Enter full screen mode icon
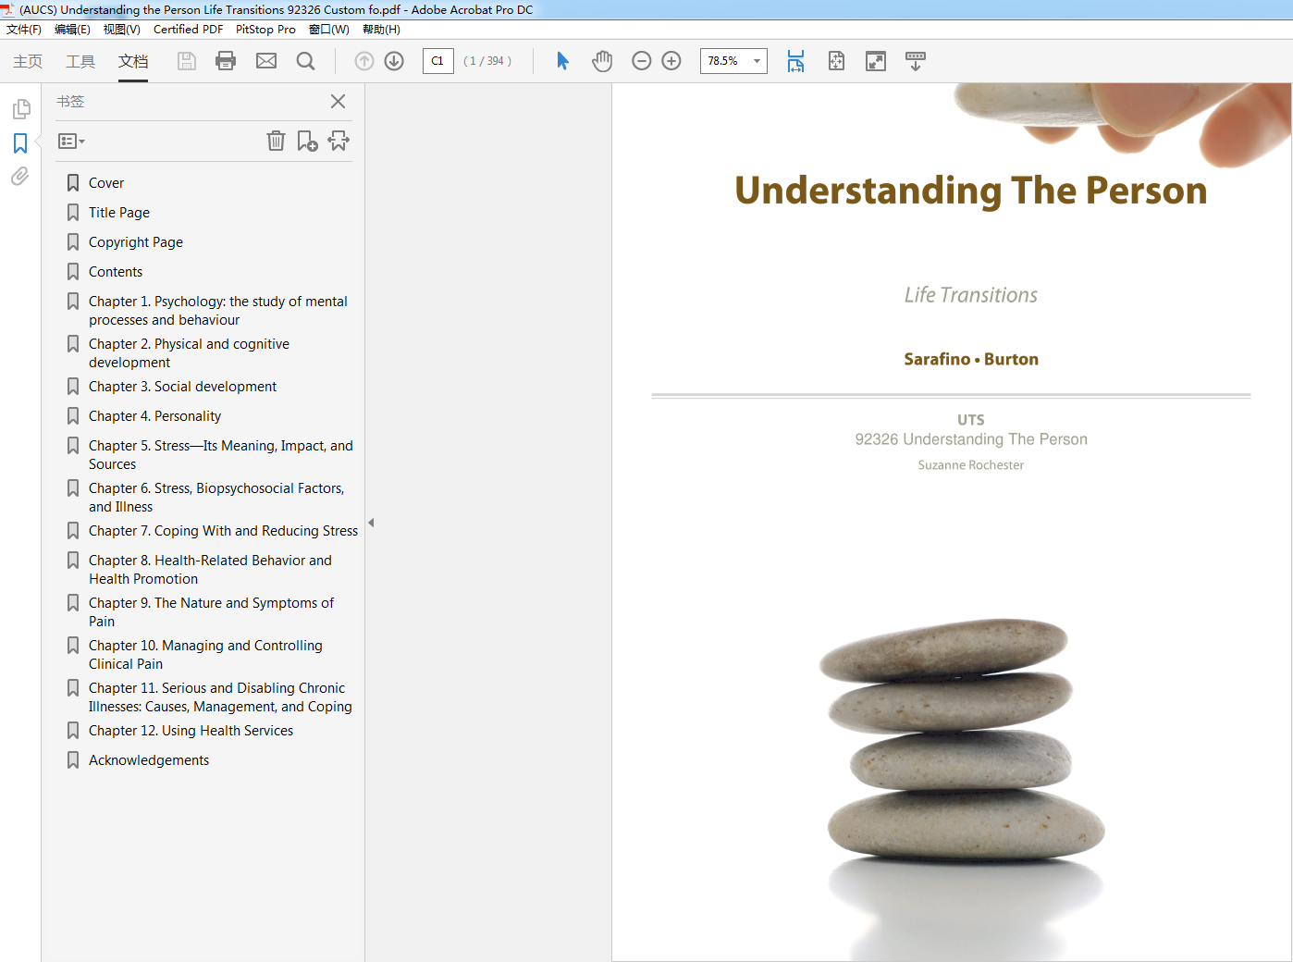This screenshot has width=1293, height=962. pos(876,61)
